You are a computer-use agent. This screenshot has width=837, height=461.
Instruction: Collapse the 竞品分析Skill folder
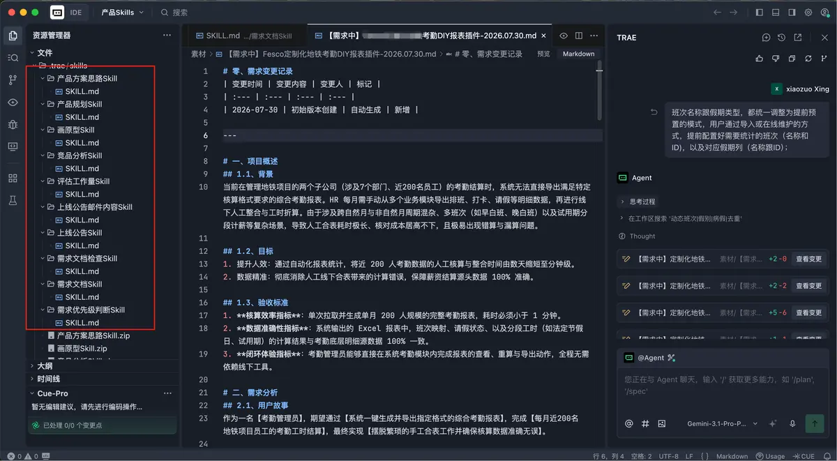(79, 156)
